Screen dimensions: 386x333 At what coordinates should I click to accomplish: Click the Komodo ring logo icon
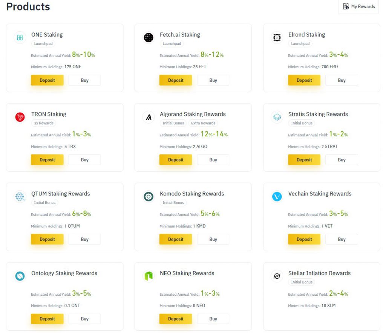149,197
